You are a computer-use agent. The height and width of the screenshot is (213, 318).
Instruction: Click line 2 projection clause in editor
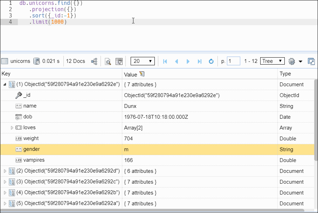[53, 9]
